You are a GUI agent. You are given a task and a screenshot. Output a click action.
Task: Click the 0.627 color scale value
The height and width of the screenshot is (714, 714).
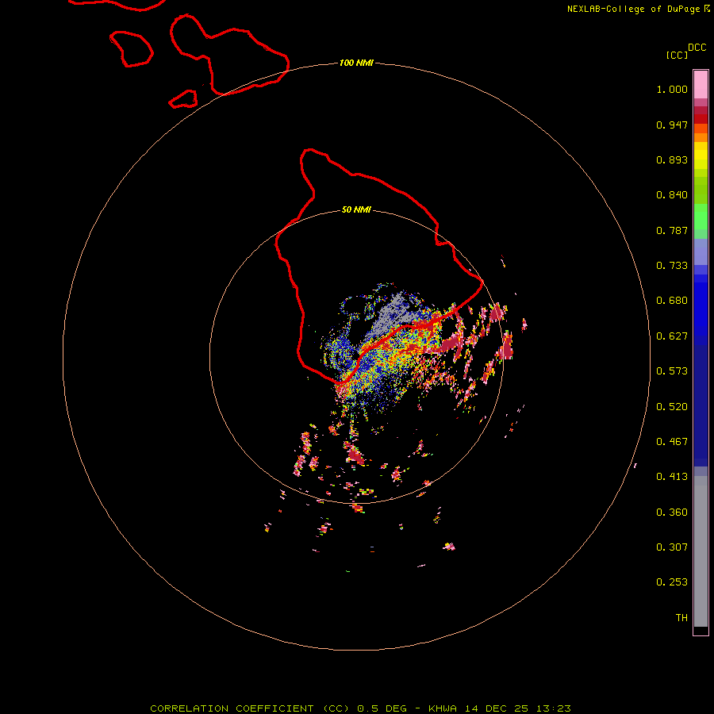click(x=672, y=336)
